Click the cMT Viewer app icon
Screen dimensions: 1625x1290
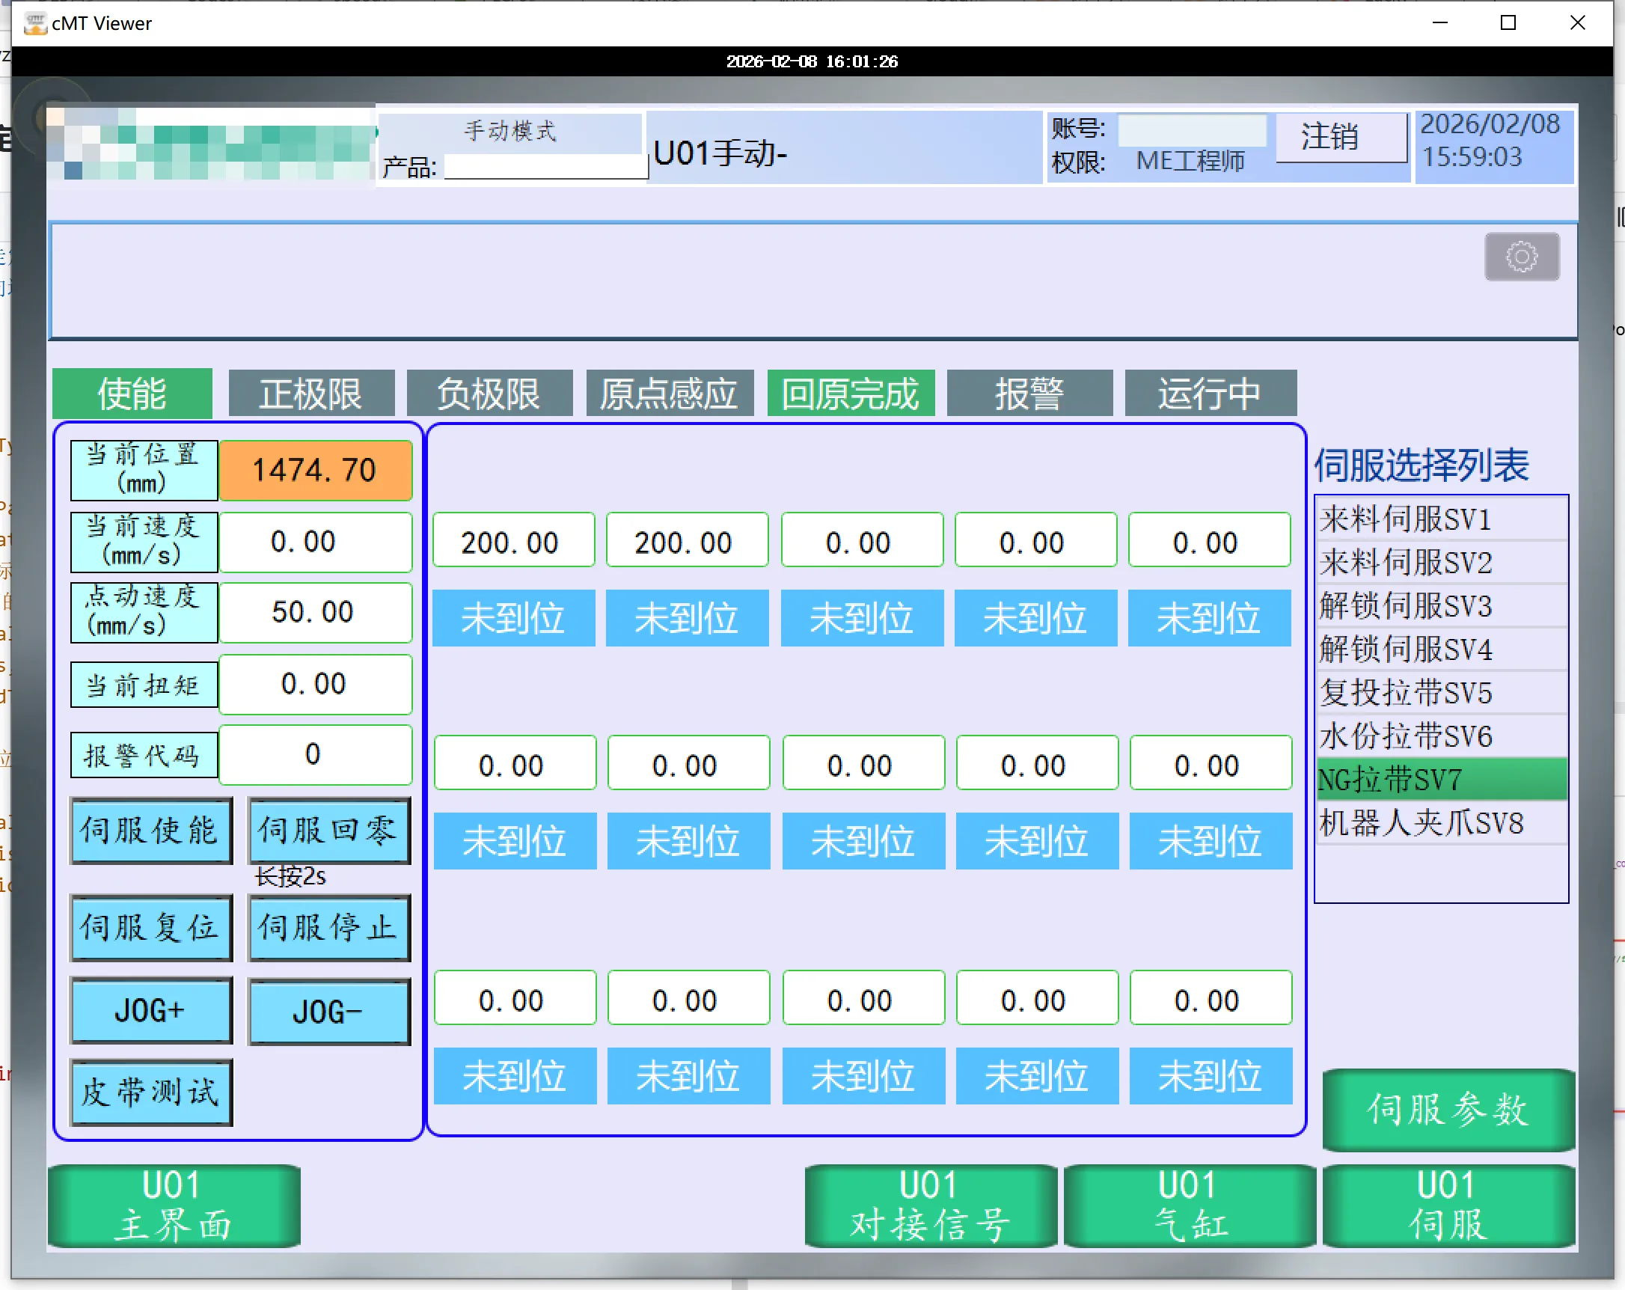[x=34, y=23]
